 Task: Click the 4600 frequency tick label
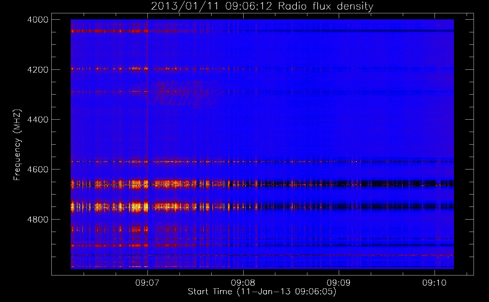click(38, 169)
